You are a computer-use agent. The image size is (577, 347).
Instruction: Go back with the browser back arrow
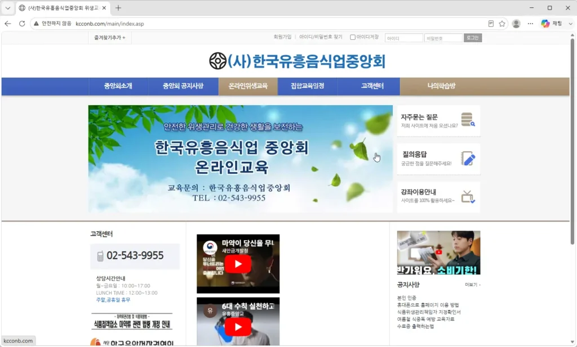[8, 24]
